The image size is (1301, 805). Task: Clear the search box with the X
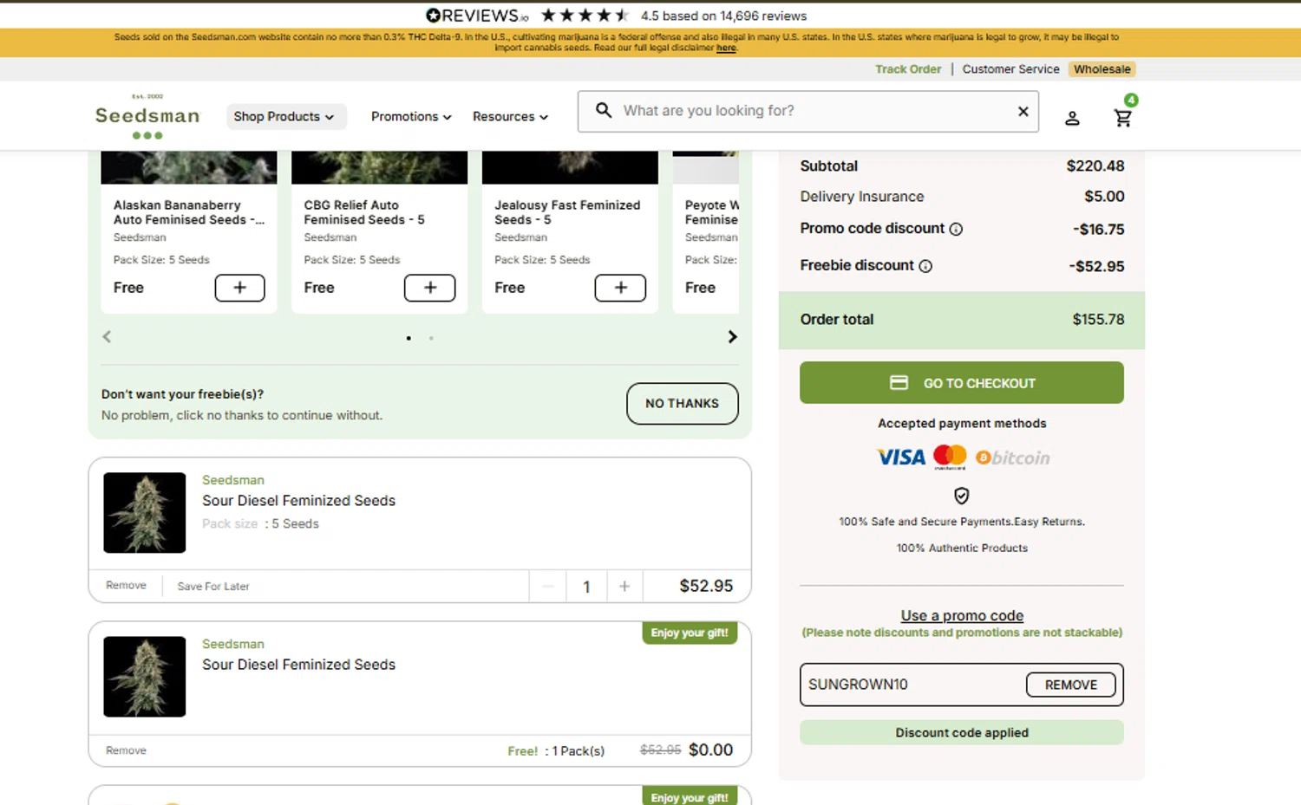pos(1023,111)
